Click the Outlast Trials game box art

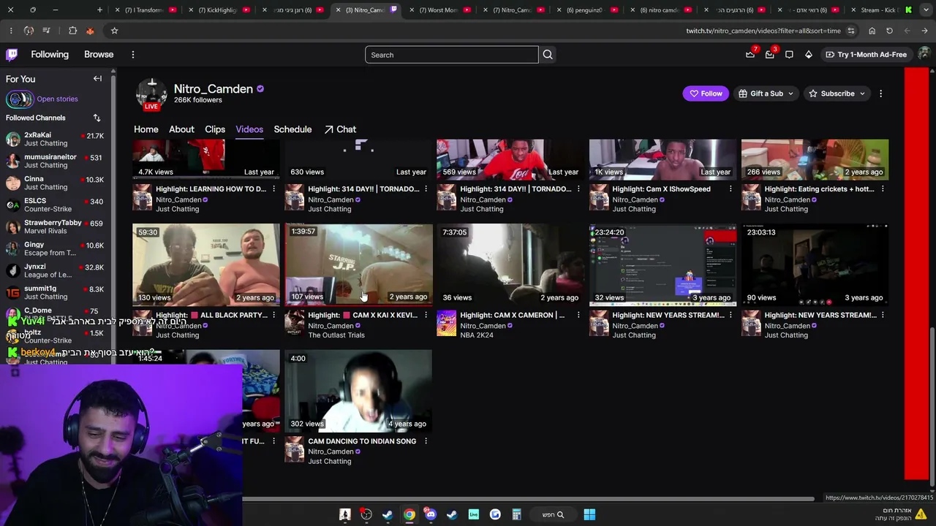click(x=294, y=323)
